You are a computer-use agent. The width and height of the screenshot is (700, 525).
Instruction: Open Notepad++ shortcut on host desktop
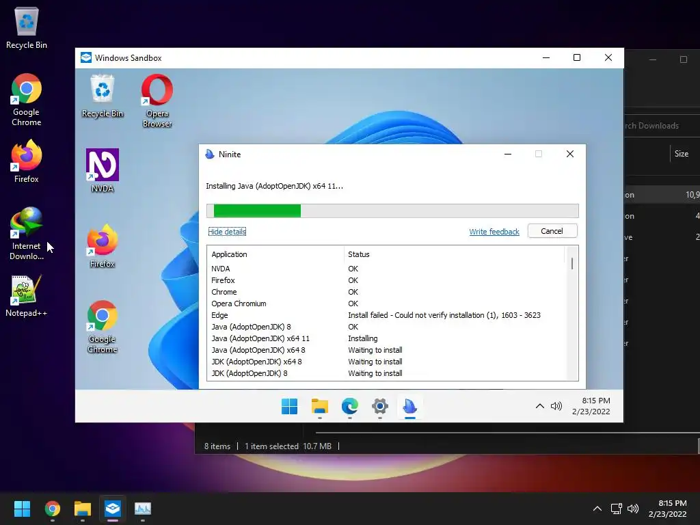coord(27,297)
